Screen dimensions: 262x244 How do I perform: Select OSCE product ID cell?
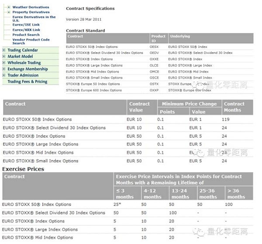pyautogui.click(x=154, y=78)
